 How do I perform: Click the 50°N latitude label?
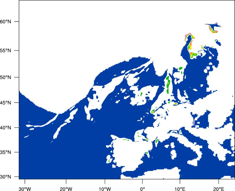[x=6, y=77]
